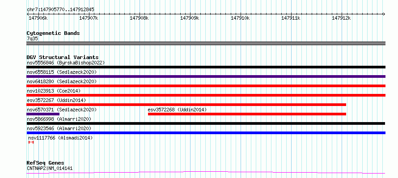The image size is (398, 178).
Task: Click the 147912k ruler tick label
Action: click(x=341, y=18)
